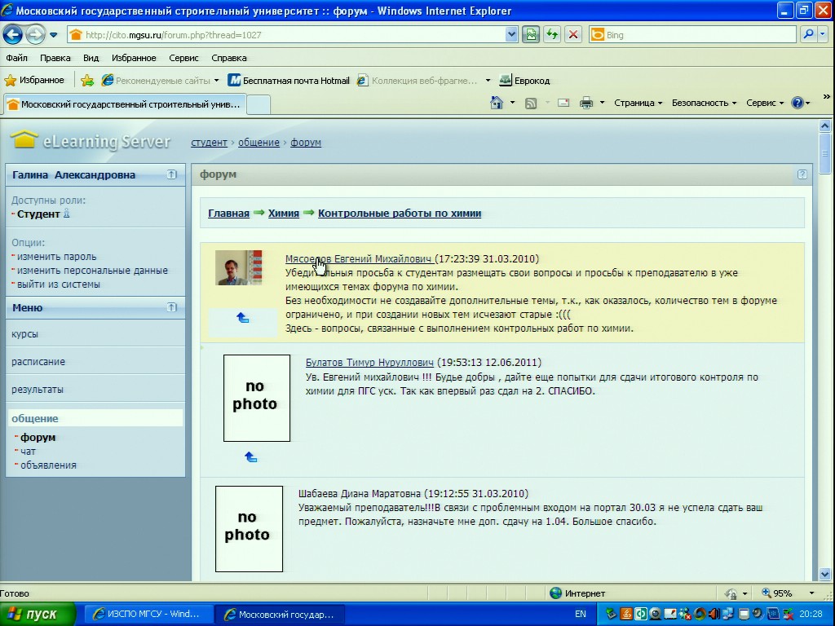
Task: Start search with the magnifier icon
Action: click(x=808, y=34)
